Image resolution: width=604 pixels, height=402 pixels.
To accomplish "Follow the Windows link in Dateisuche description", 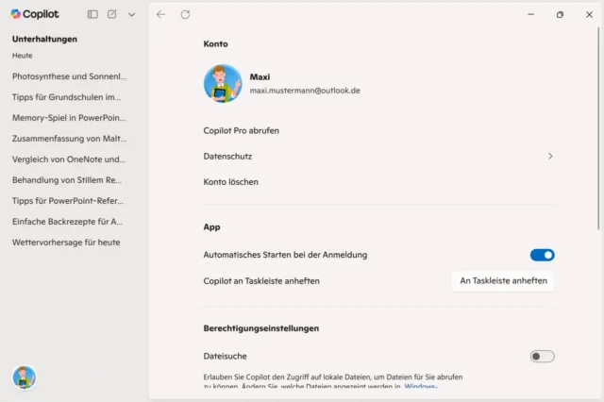I will 421,387.
